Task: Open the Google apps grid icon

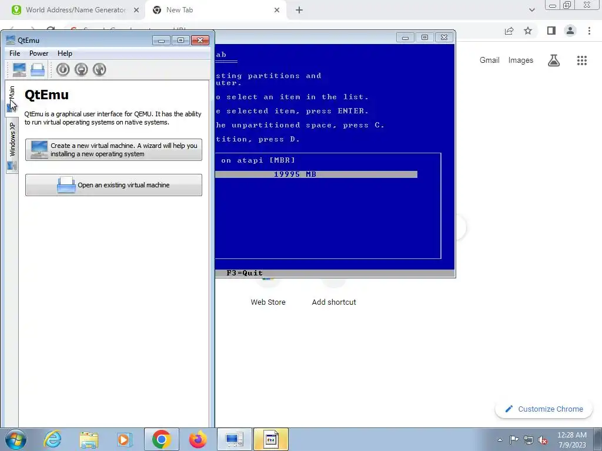Action: tap(582, 60)
